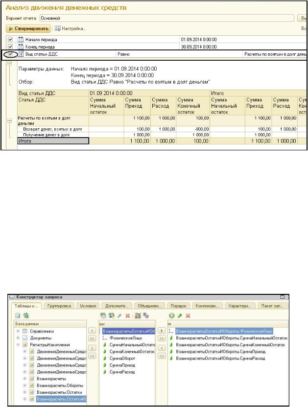Screen dimensions: 308x407
Task: Open the Характери... tab
Action: click(x=240, y=306)
